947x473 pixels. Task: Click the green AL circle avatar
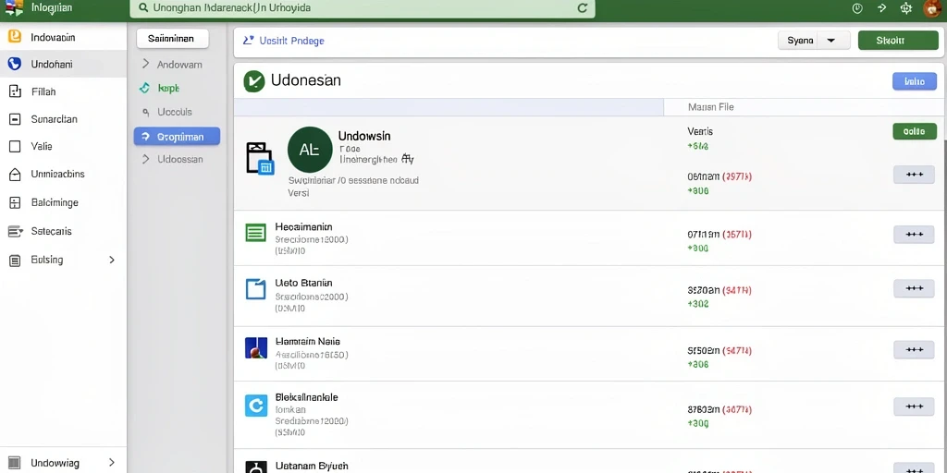(x=310, y=150)
